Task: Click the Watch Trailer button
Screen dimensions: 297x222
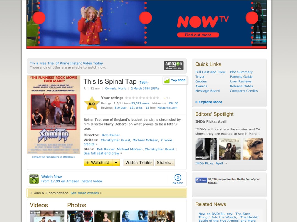Action: 139,163
